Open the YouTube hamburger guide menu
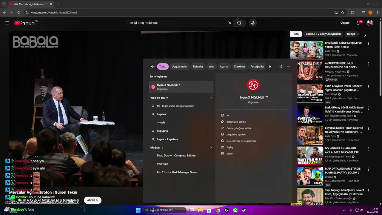 [7, 23]
